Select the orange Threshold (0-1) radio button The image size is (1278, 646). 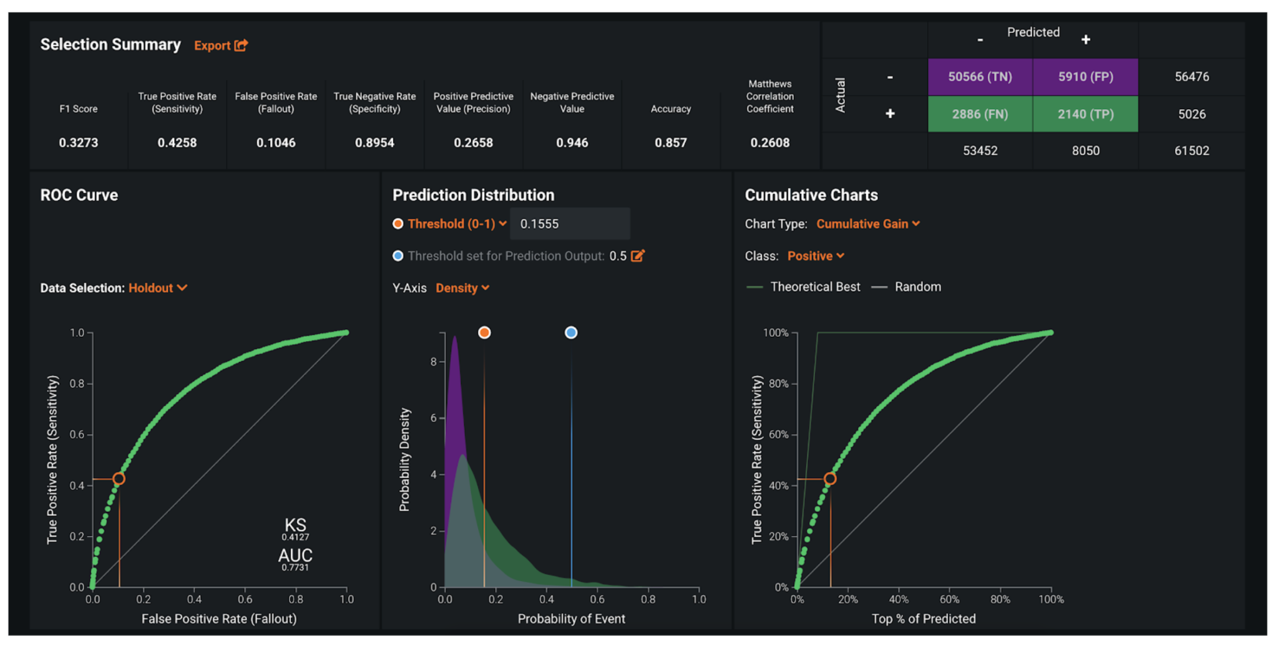pos(398,224)
